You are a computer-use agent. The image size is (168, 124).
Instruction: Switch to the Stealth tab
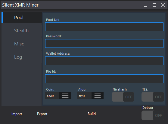click(x=22, y=31)
